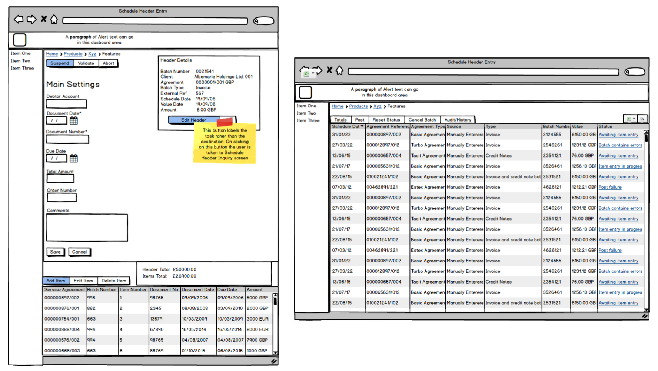Viewport: 658px width, 371px height.
Task: Click the back arrow in the right browser window
Action: click(305, 70)
